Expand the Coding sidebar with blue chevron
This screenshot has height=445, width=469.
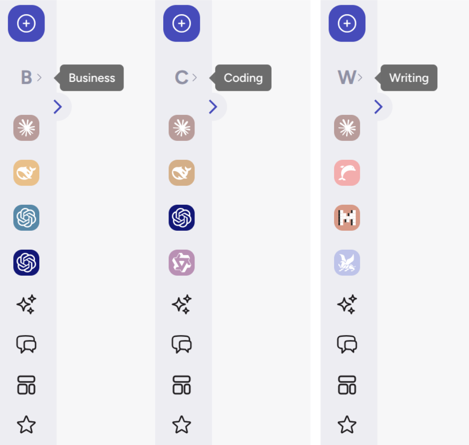(x=213, y=107)
